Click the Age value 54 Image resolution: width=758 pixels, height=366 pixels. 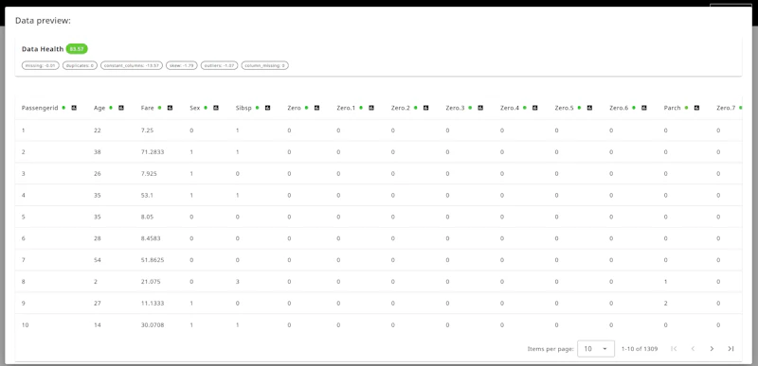pyautogui.click(x=98, y=260)
